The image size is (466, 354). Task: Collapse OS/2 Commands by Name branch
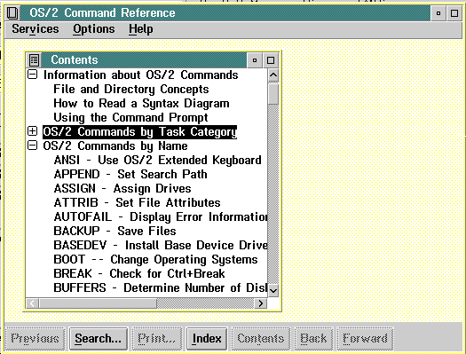(32, 146)
